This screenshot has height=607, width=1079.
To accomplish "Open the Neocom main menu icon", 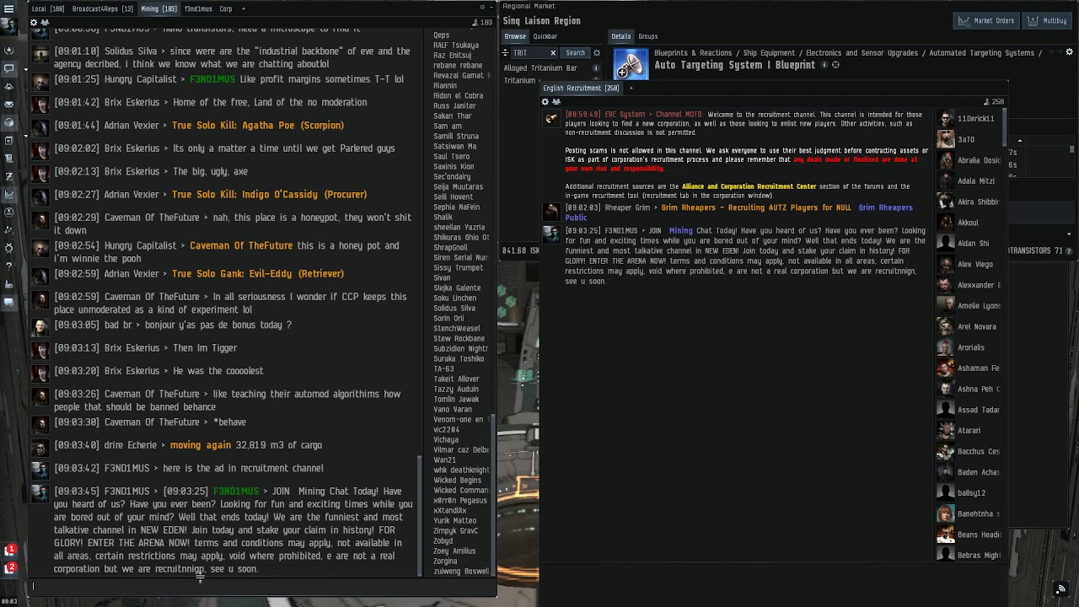I will (x=9, y=8).
